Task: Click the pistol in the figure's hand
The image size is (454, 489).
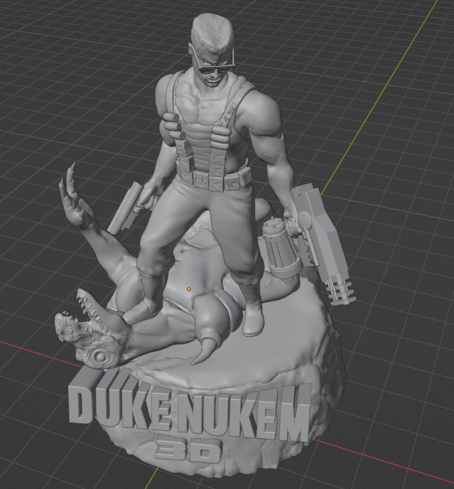Action: (126, 209)
